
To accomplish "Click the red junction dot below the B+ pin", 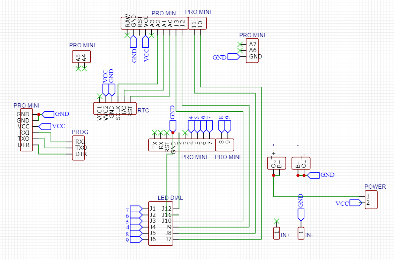I will pos(274,176).
